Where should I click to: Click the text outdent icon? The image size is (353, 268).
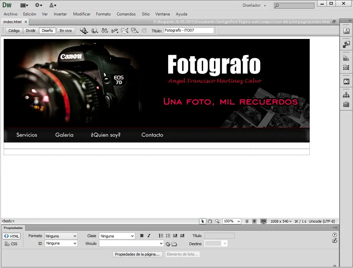coord(175,236)
